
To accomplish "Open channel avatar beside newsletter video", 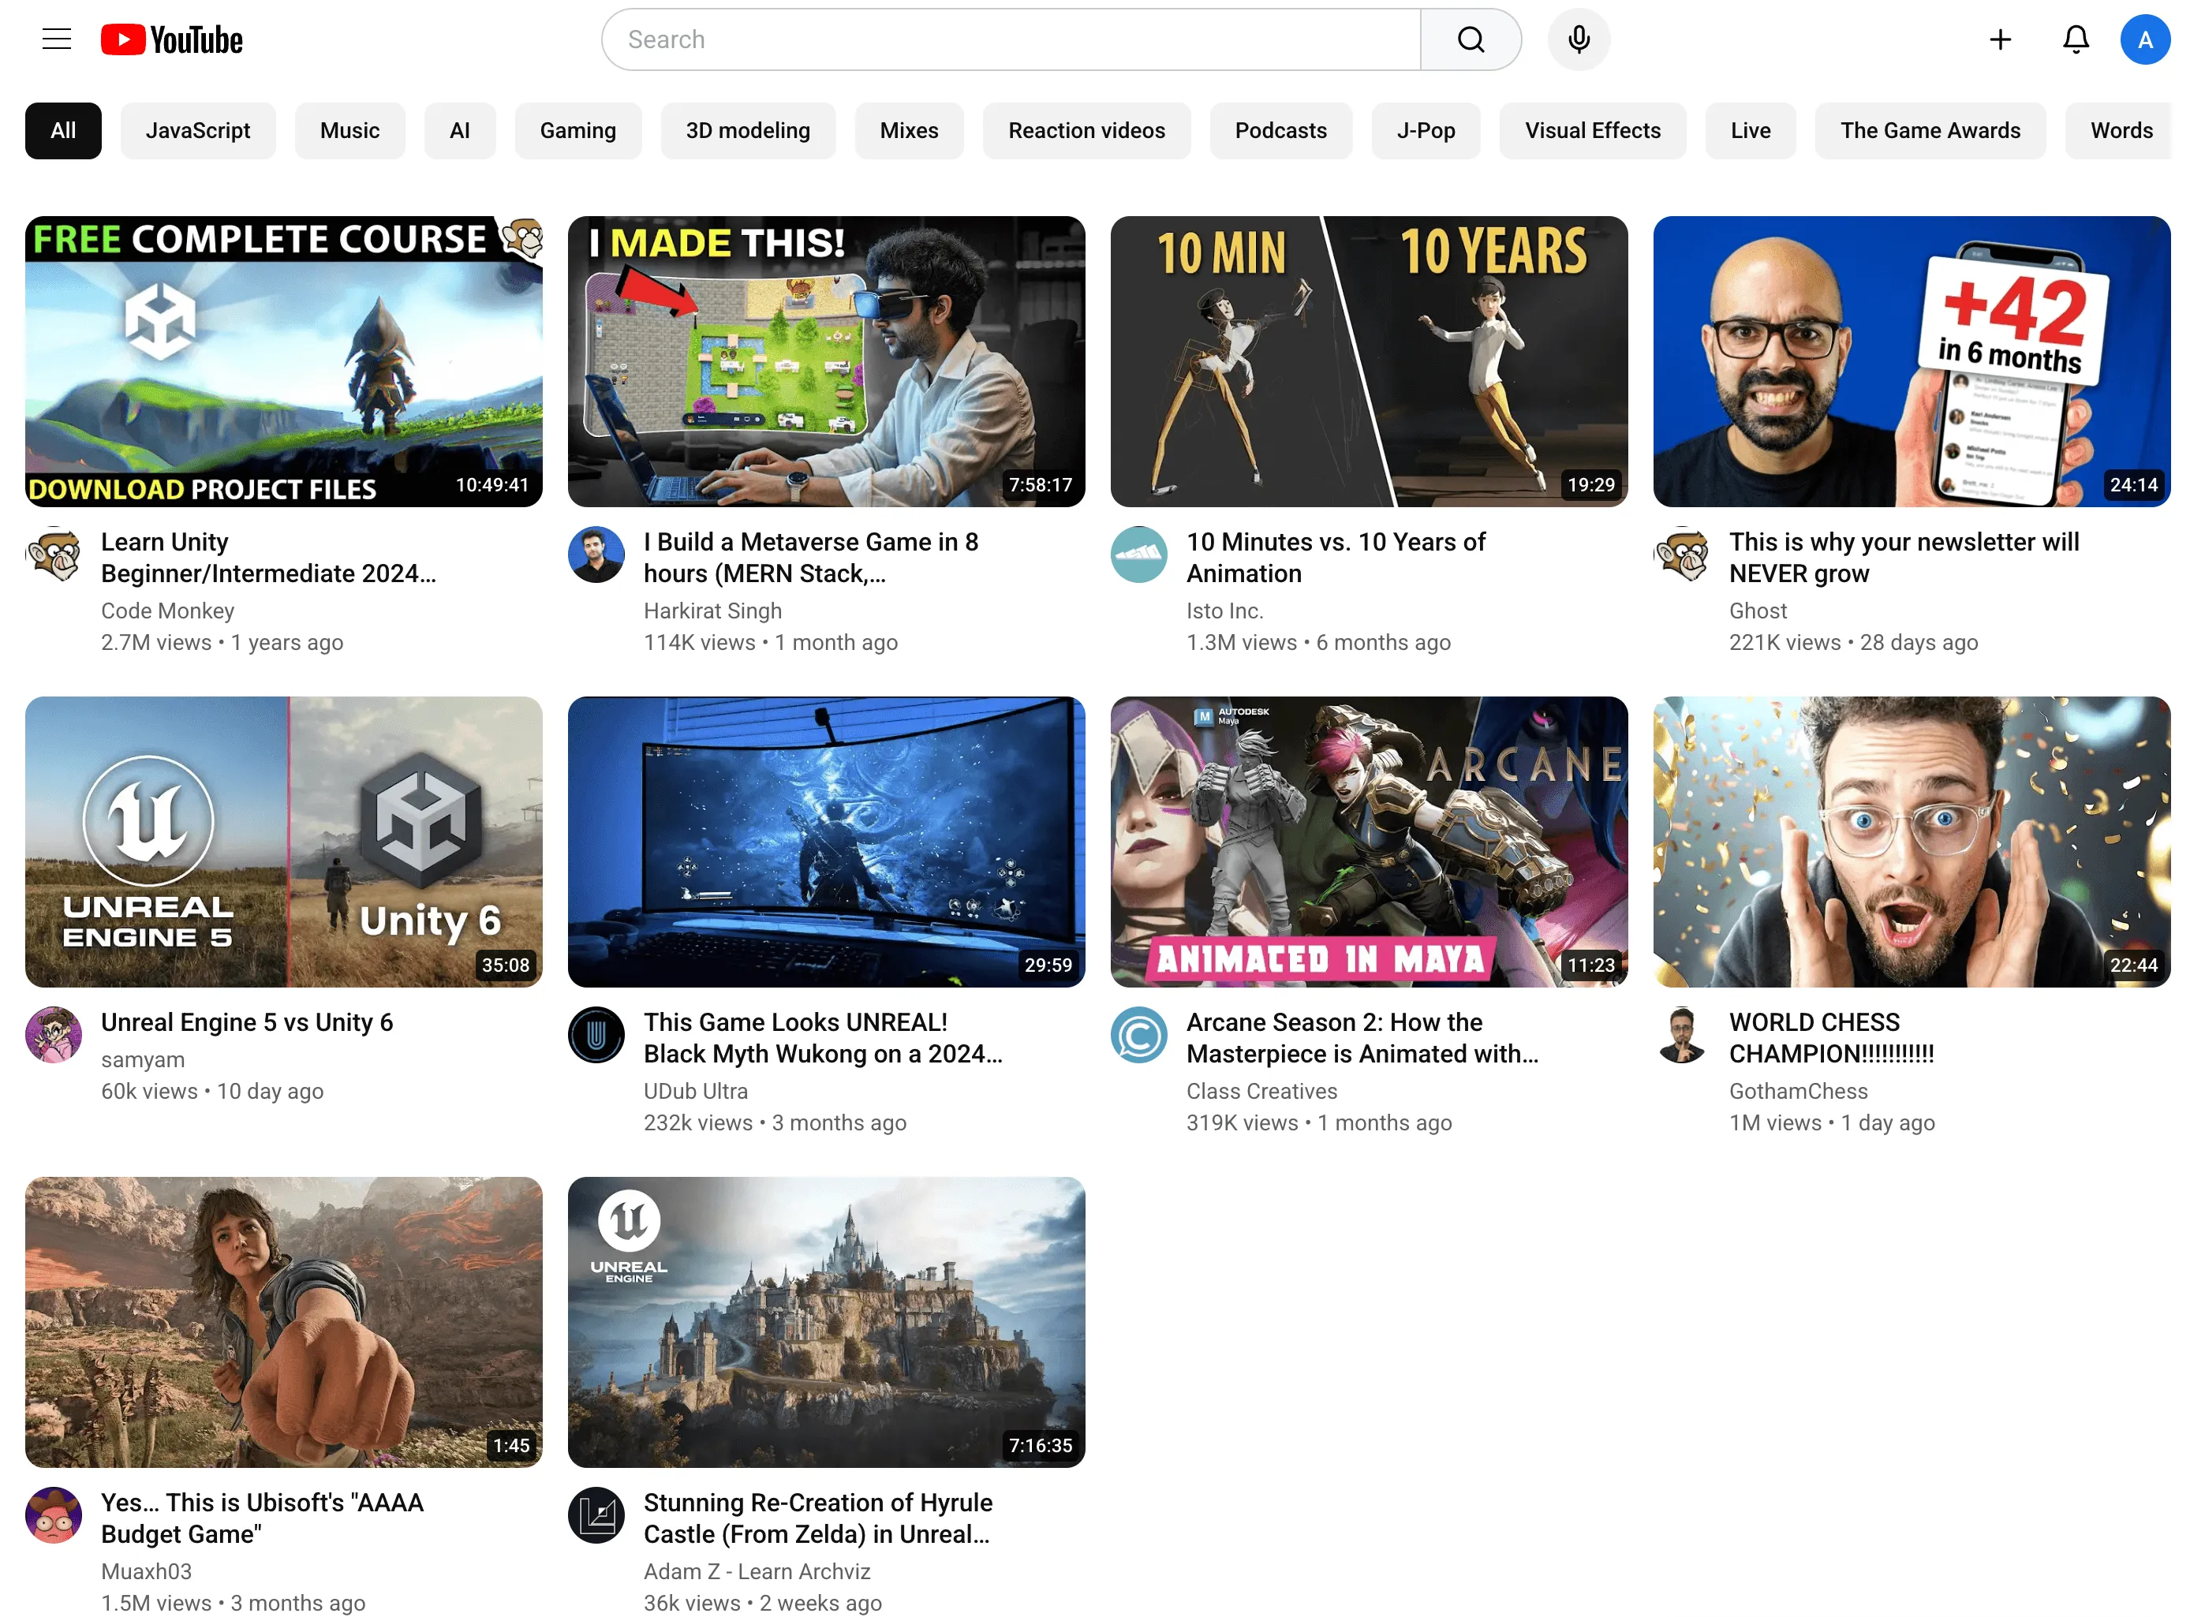I will tap(1681, 554).
